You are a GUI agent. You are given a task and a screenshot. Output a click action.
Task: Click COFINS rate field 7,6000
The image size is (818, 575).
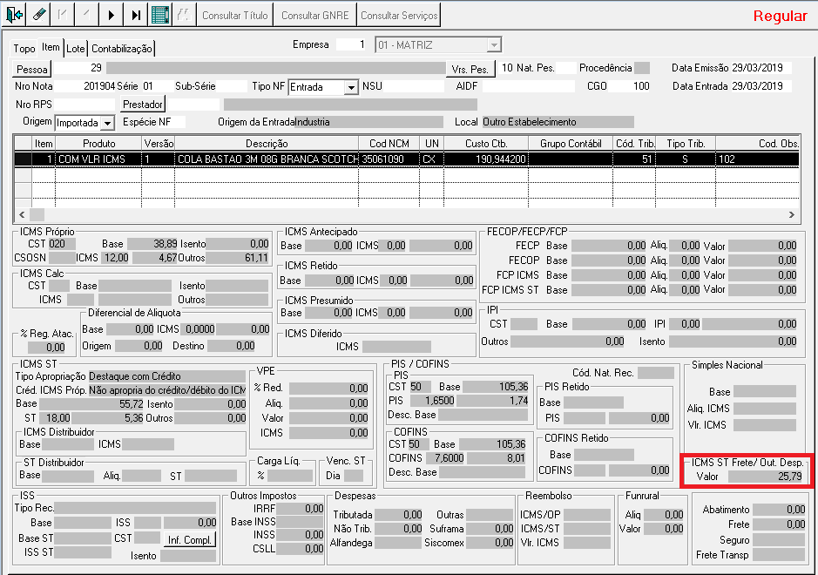point(445,458)
